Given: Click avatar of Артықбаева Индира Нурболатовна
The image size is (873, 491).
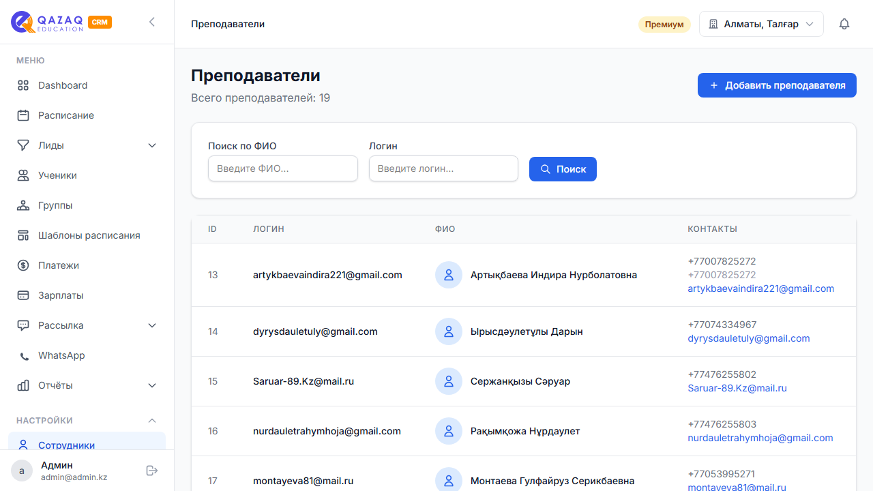Looking at the screenshot, I should click(x=449, y=275).
